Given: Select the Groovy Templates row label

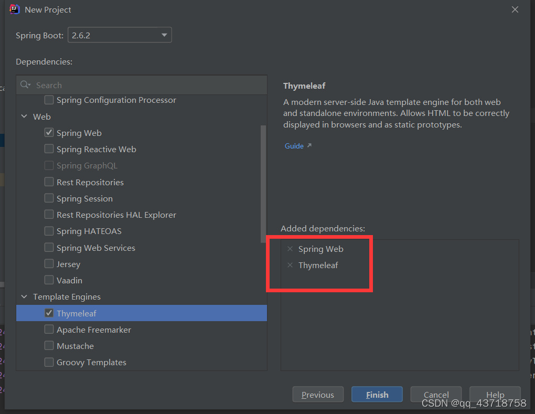Looking at the screenshot, I should tap(91, 363).
